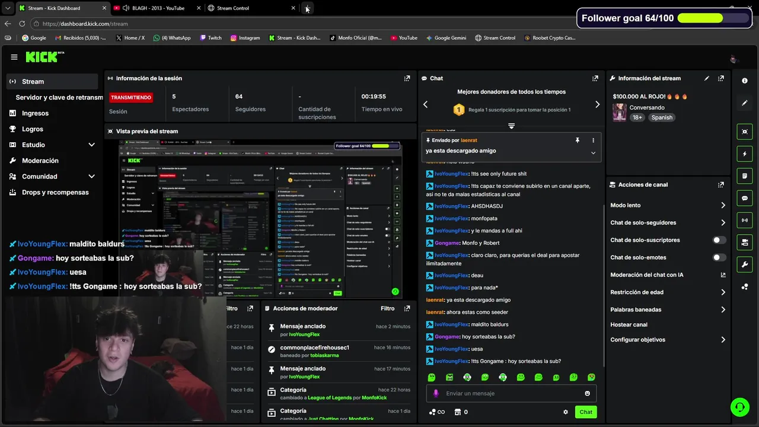
Task: Expand the pinned message chevron
Action: 593,152
